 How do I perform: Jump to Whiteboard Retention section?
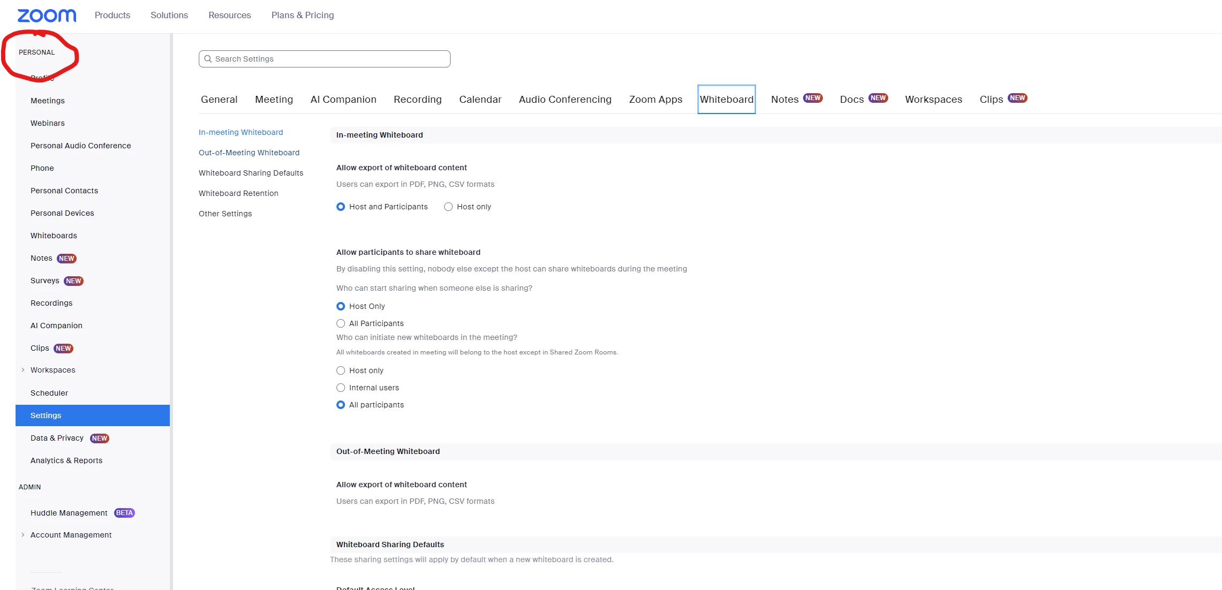pyautogui.click(x=238, y=193)
